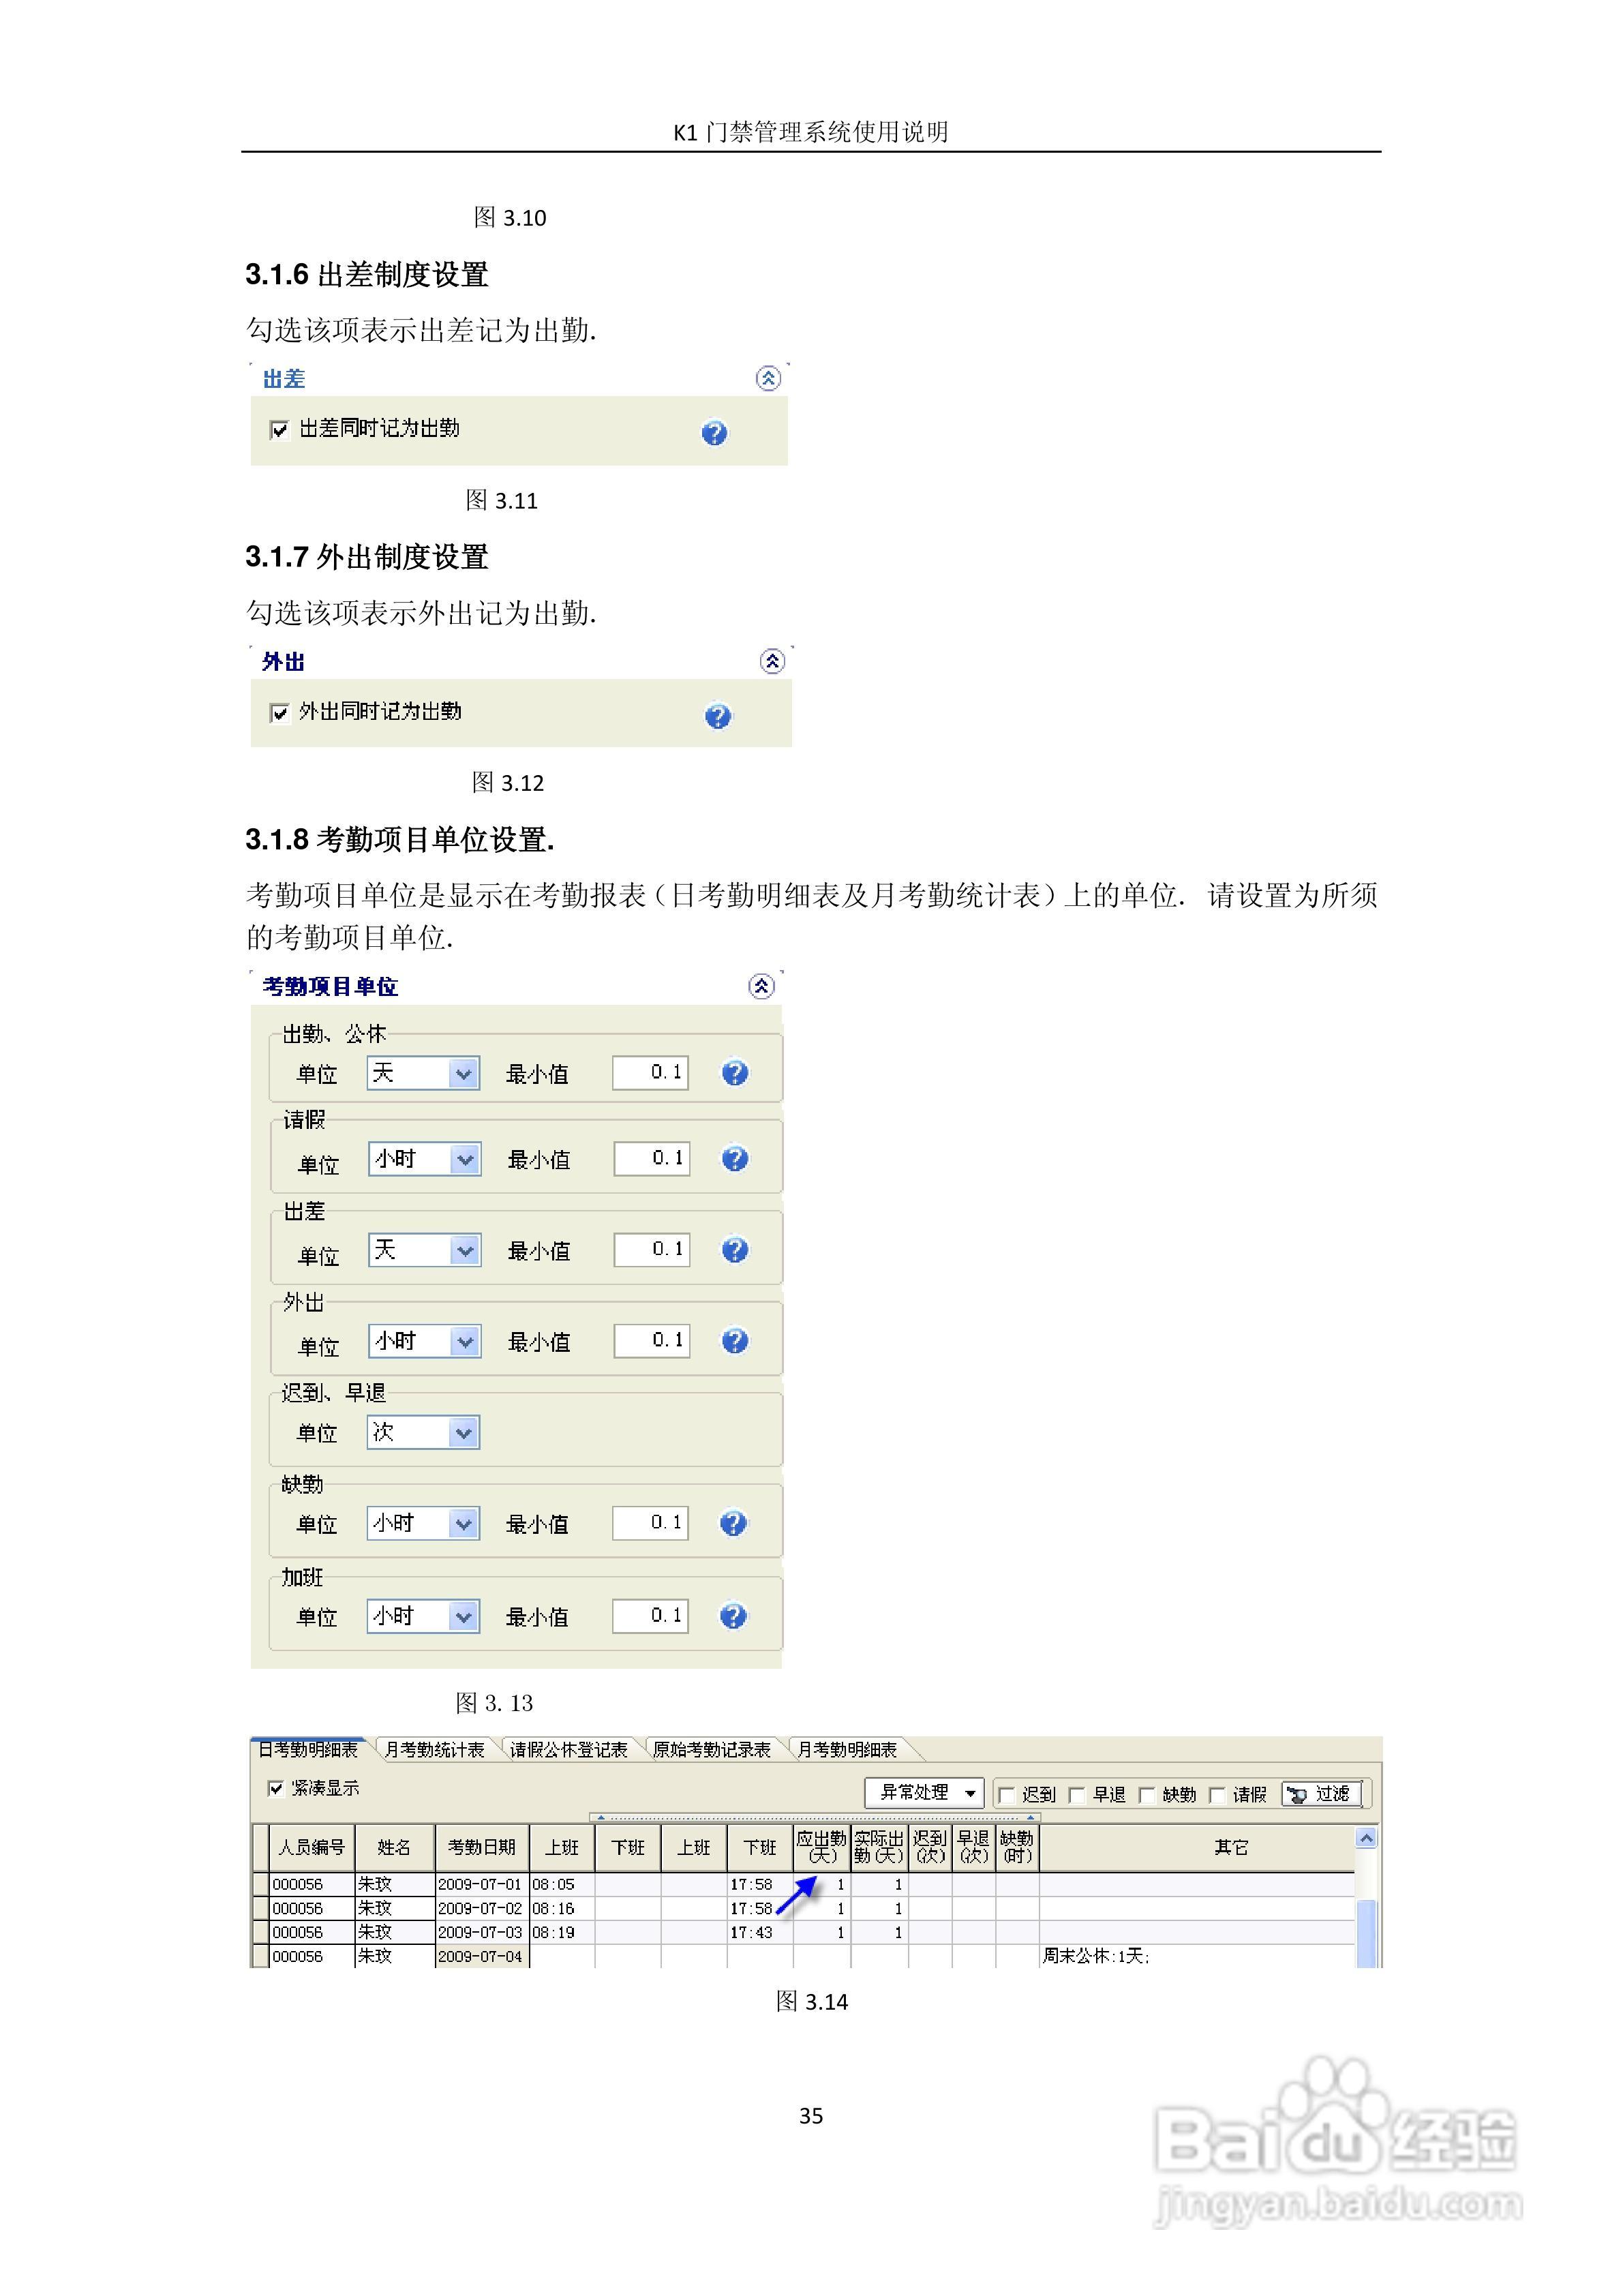Image resolution: width=1623 pixels, height=2296 pixels.
Task: Uncheck 出差同时记为出勤 checkbox
Action: (x=279, y=430)
